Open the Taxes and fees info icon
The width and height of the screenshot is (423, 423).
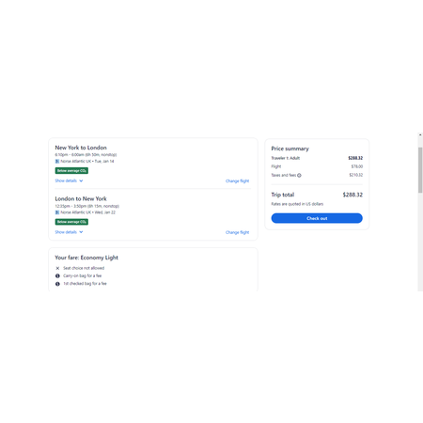pyautogui.click(x=299, y=175)
